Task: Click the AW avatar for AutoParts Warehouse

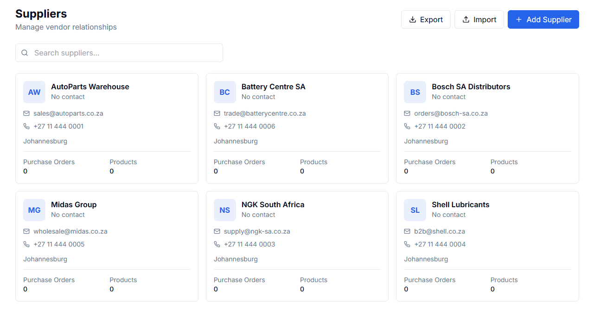Action: (x=34, y=92)
